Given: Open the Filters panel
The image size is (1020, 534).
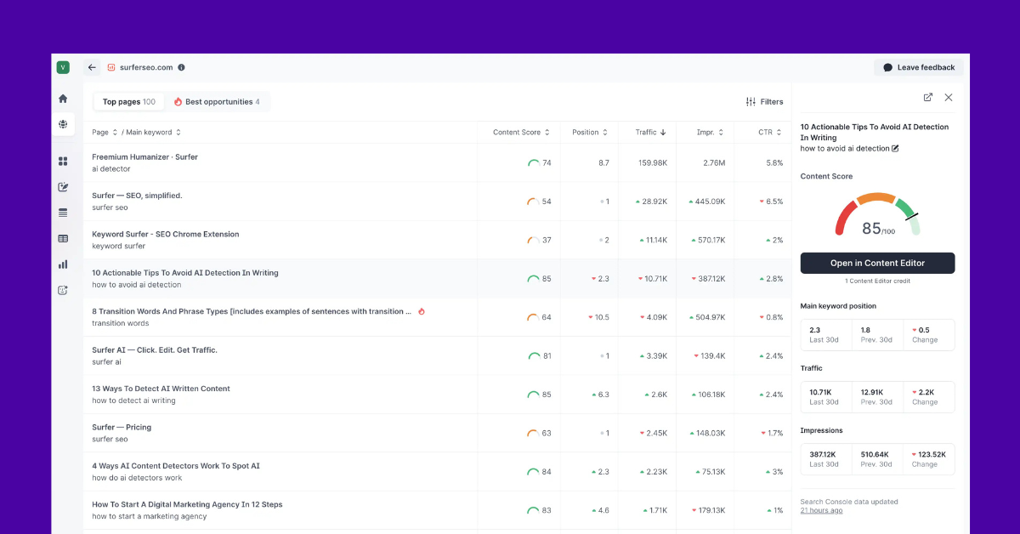Looking at the screenshot, I should click(x=764, y=102).
